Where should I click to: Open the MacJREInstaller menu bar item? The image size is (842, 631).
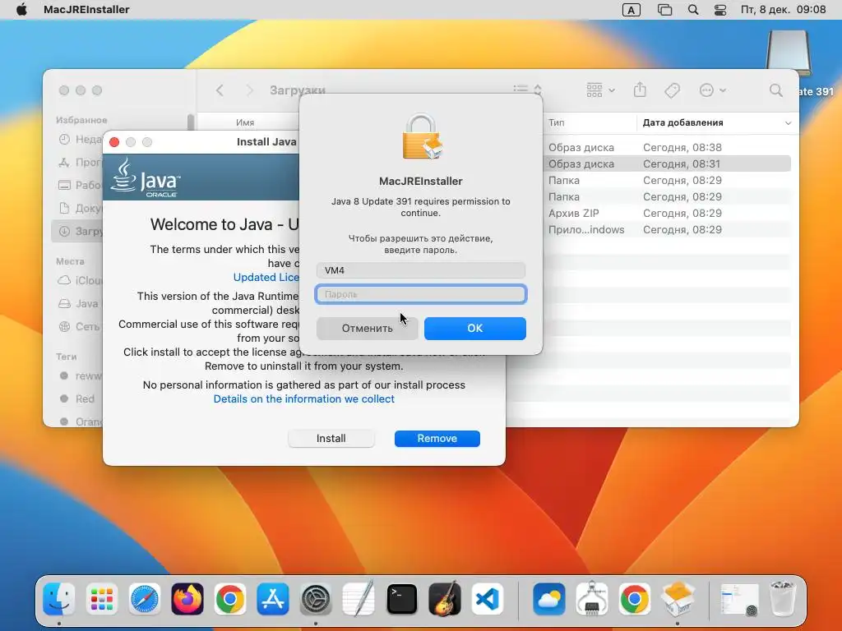[x=86, y=10]
